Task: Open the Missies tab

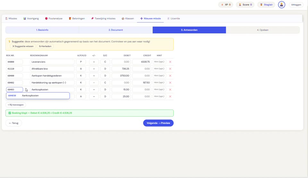Action: click(x=11, y=19)
